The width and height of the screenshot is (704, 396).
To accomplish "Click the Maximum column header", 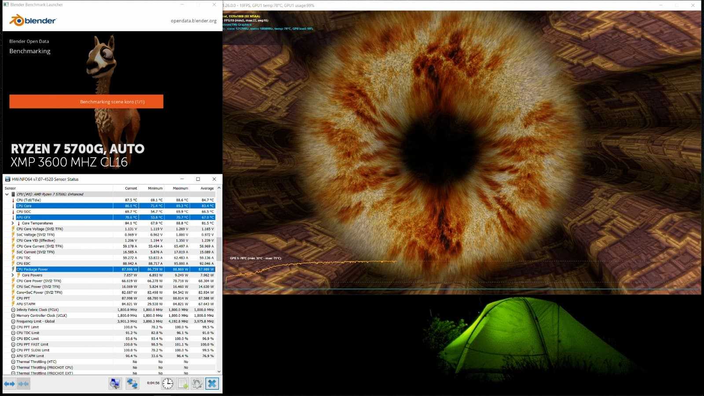I will (x=180, y=188).
